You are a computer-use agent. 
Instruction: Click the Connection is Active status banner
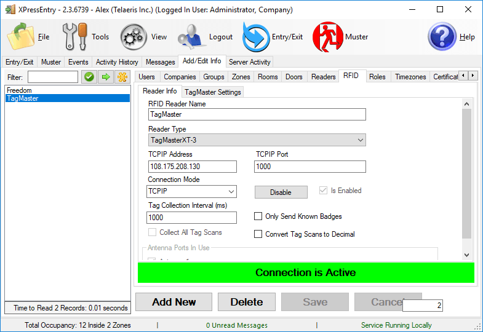[x=306, y=272]
